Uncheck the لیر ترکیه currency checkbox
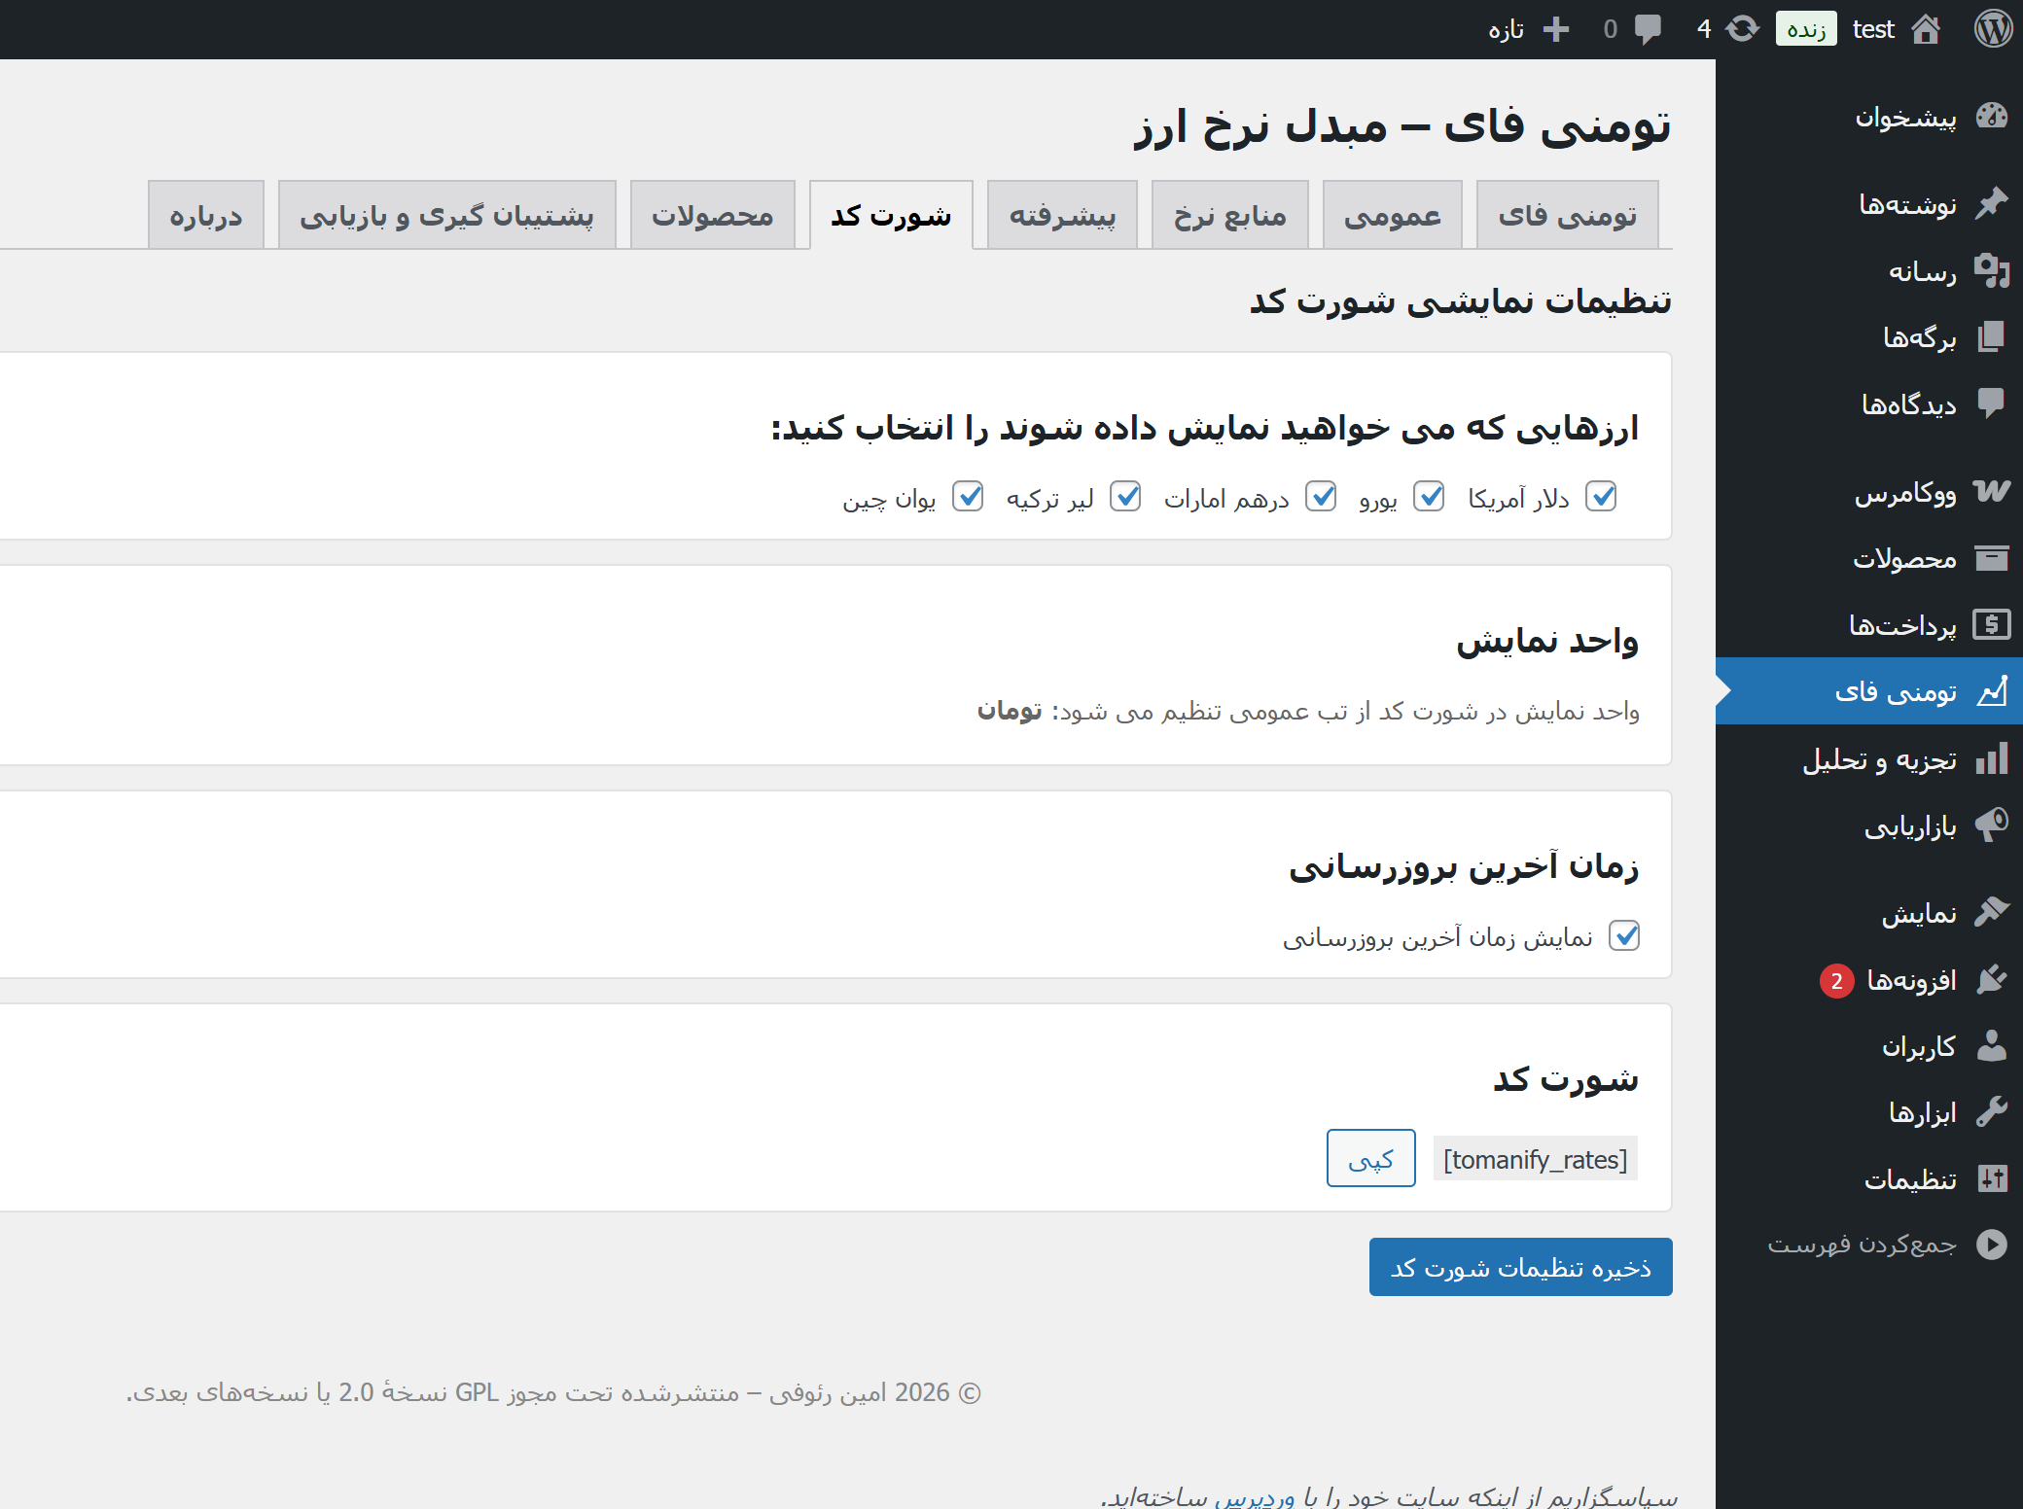 click(x=1126, y=497)
